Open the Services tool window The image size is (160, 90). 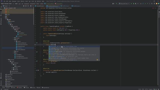pos(33,87)
